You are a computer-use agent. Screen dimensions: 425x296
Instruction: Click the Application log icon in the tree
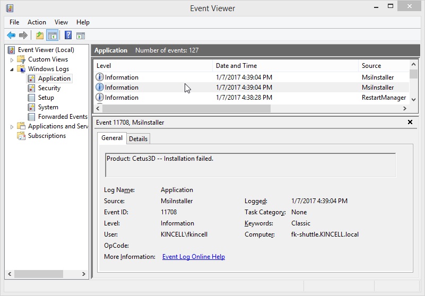point(31,79)
